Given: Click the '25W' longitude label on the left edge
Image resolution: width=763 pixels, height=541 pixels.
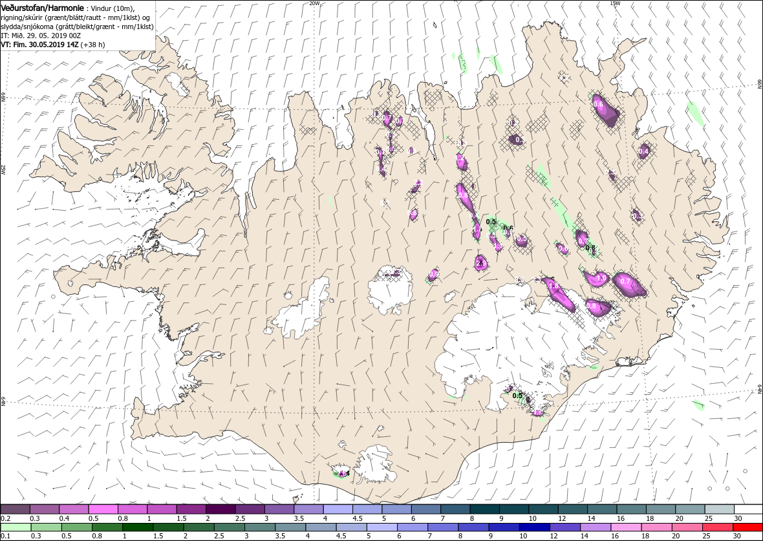Looking at the screenshot, I should [3, 170].
